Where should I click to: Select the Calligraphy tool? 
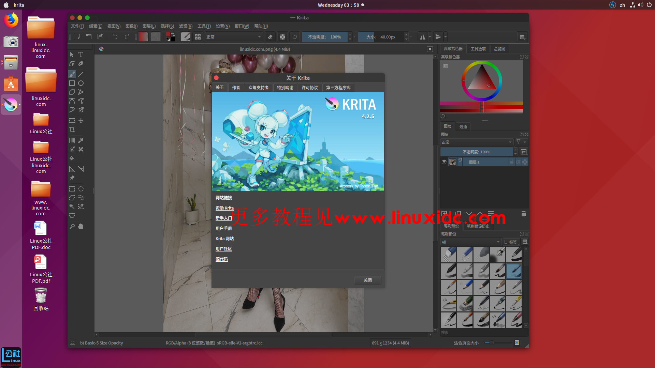tap(81, 63)
